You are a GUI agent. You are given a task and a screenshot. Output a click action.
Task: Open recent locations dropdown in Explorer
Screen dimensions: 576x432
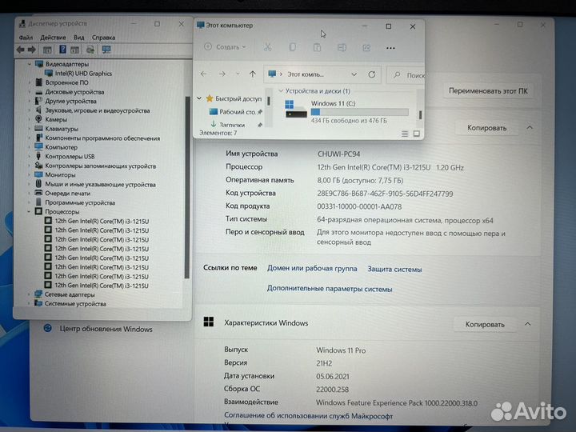[238, 74]
